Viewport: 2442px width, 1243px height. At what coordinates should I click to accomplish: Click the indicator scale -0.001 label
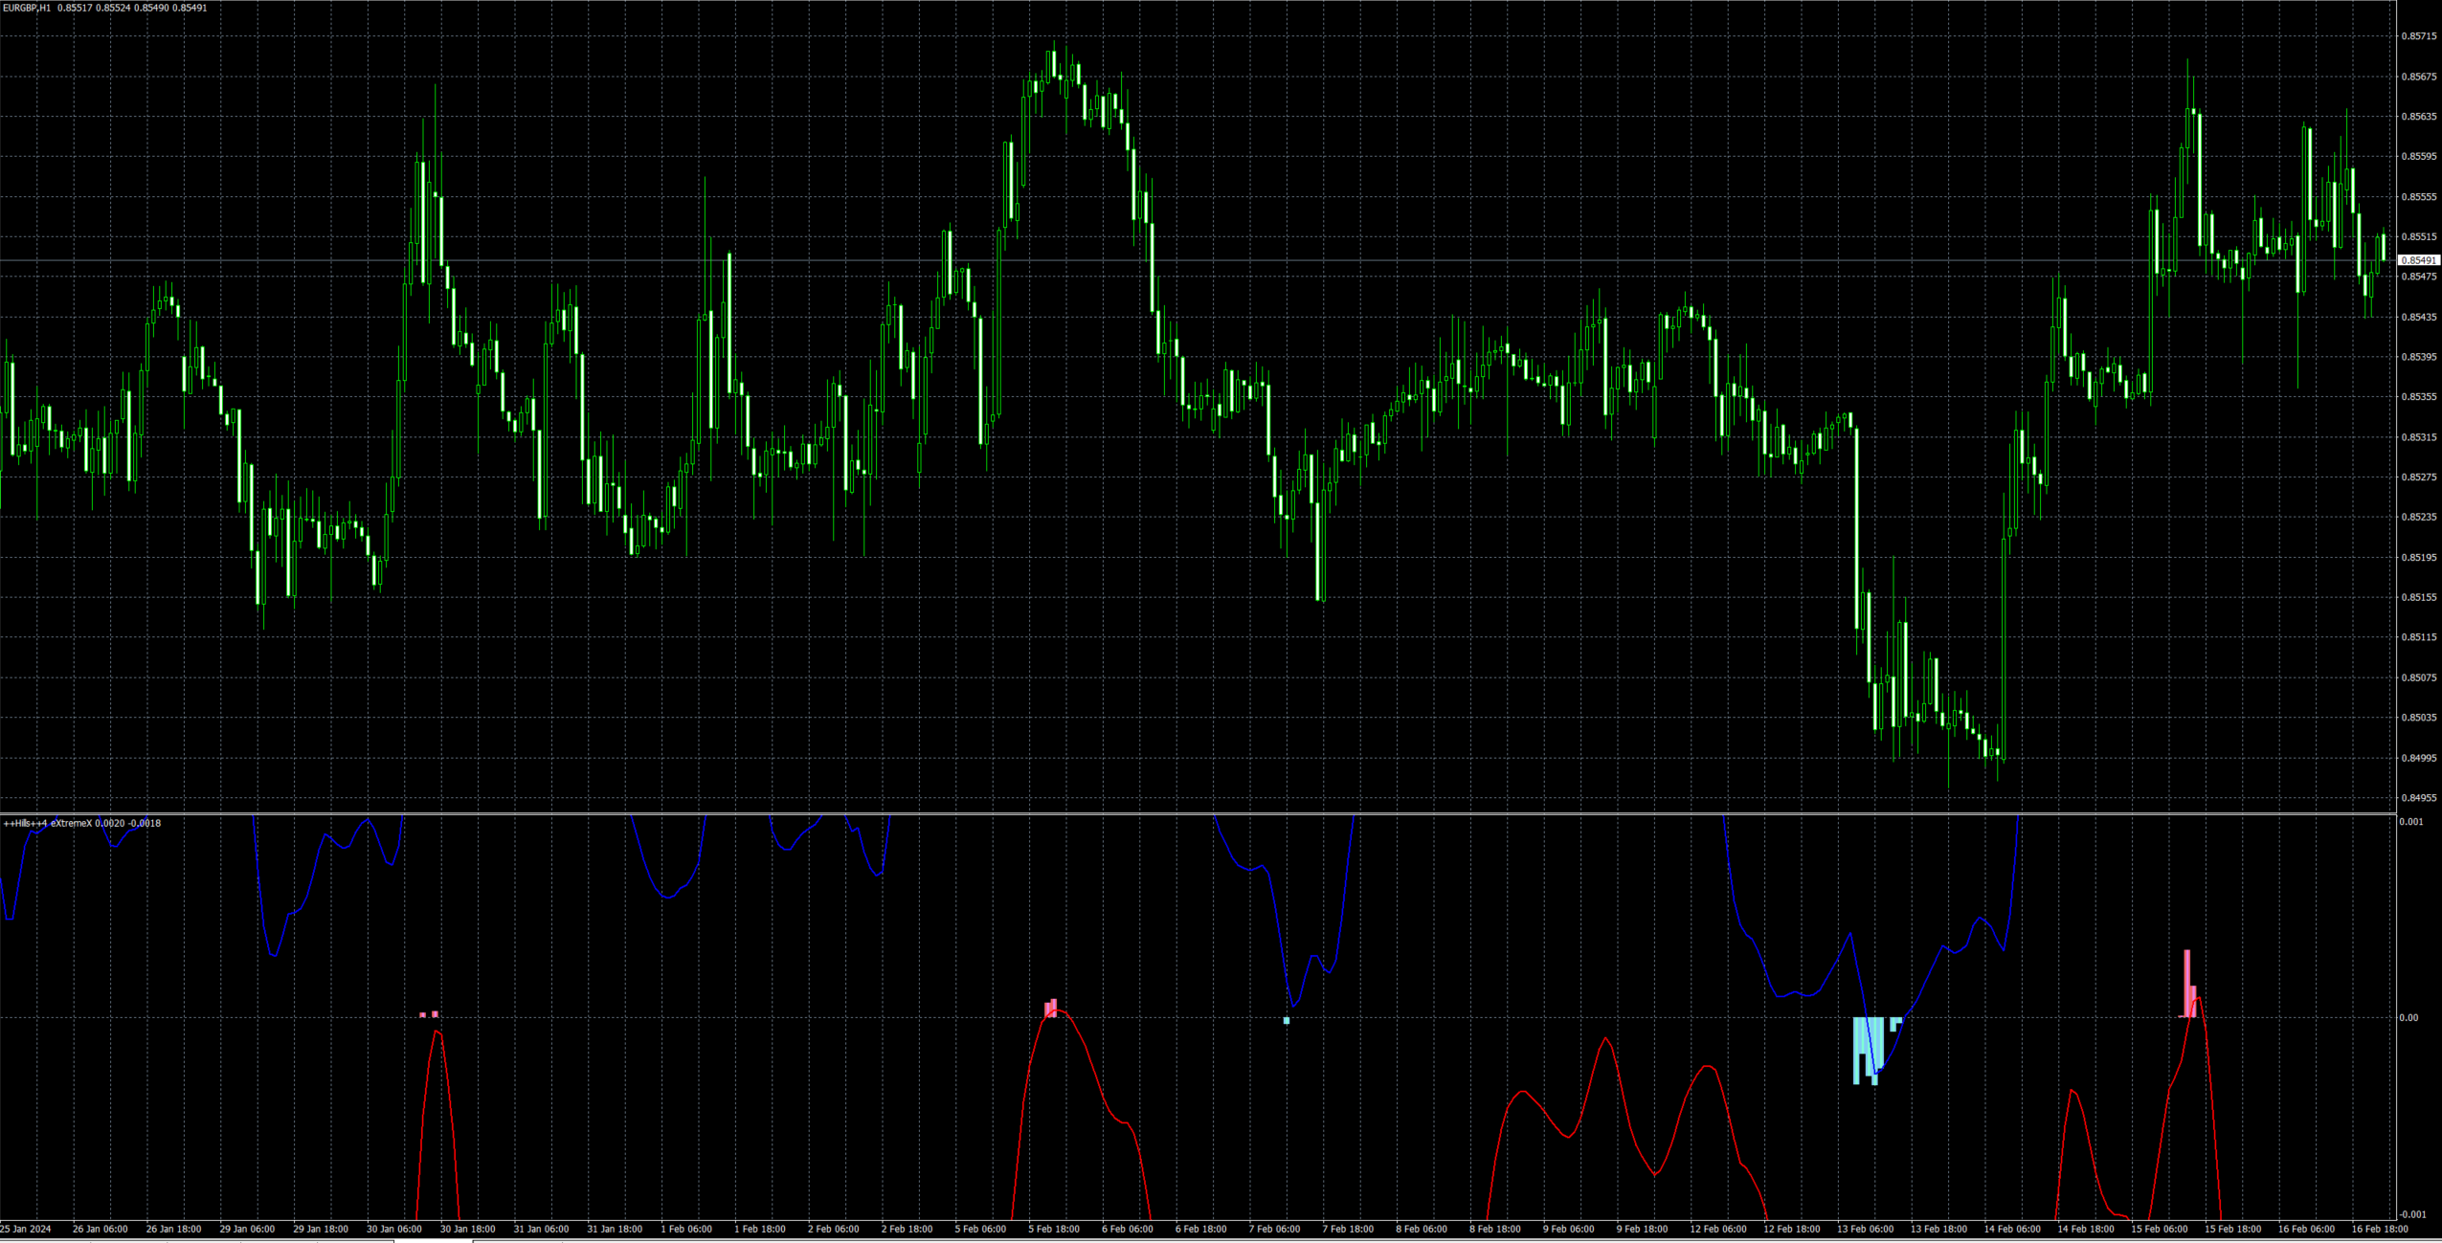point(2412,1214)
